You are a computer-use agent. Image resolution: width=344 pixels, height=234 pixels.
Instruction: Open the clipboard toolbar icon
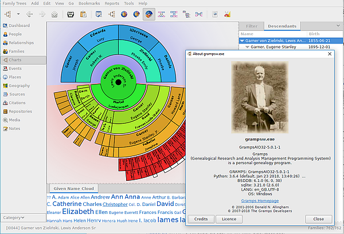[83, 14]
